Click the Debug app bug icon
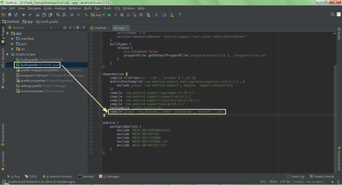 click(x=122, y=15)
